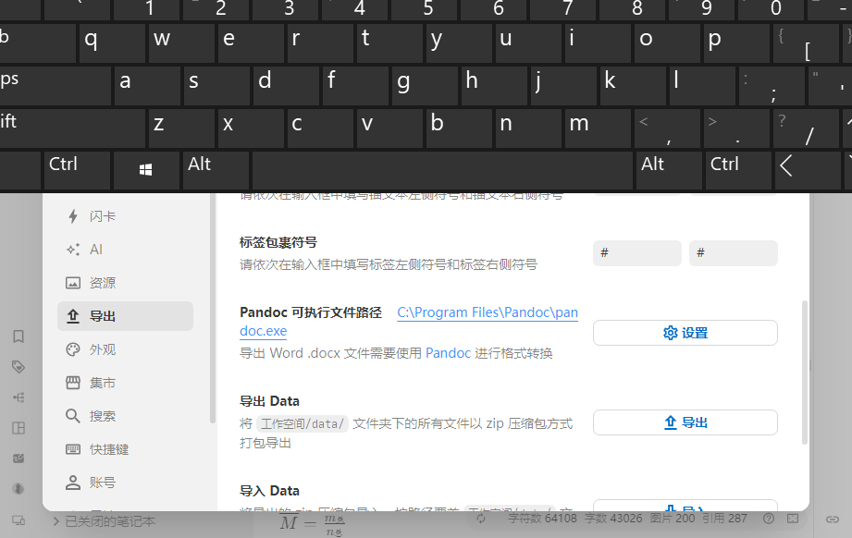Focus the right tag wrapper # field
This screenshot has width=852, height=538.
tap(734, 253)
